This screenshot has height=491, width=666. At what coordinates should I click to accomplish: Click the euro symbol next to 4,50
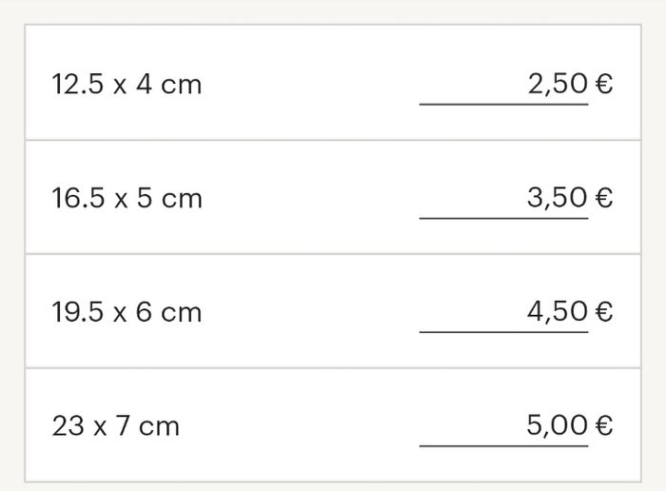pyautogui.click(x=603, y=312)
